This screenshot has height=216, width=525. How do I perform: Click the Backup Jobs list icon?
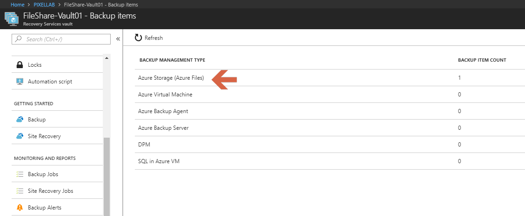point(20,174)
